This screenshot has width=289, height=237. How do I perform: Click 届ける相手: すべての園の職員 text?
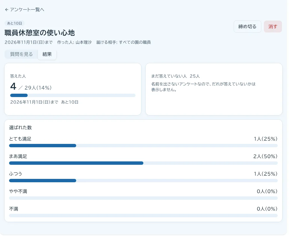click(x=124, y=42)
